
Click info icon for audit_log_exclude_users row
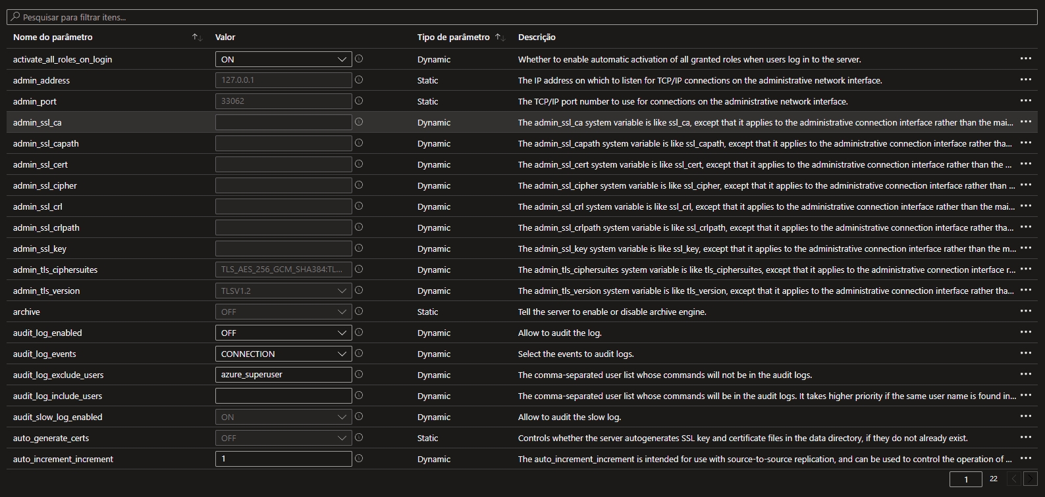[x=359, y=374]
